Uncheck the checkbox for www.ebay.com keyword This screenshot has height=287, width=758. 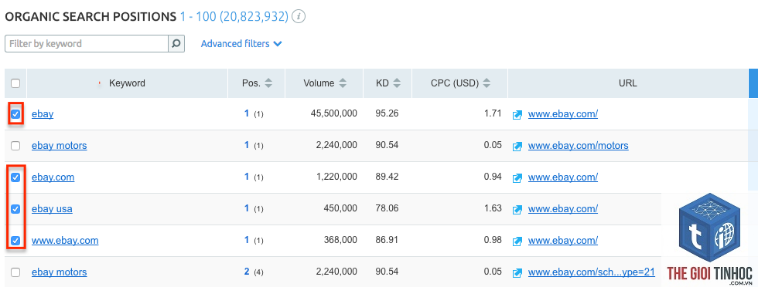(x=15, y=240)
